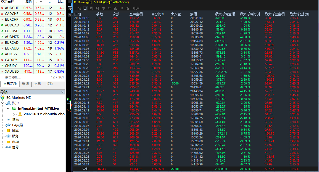Click the up arrow icon beside CHFJPY
Viewport: 319px width, 172px height.
point(2,66)
